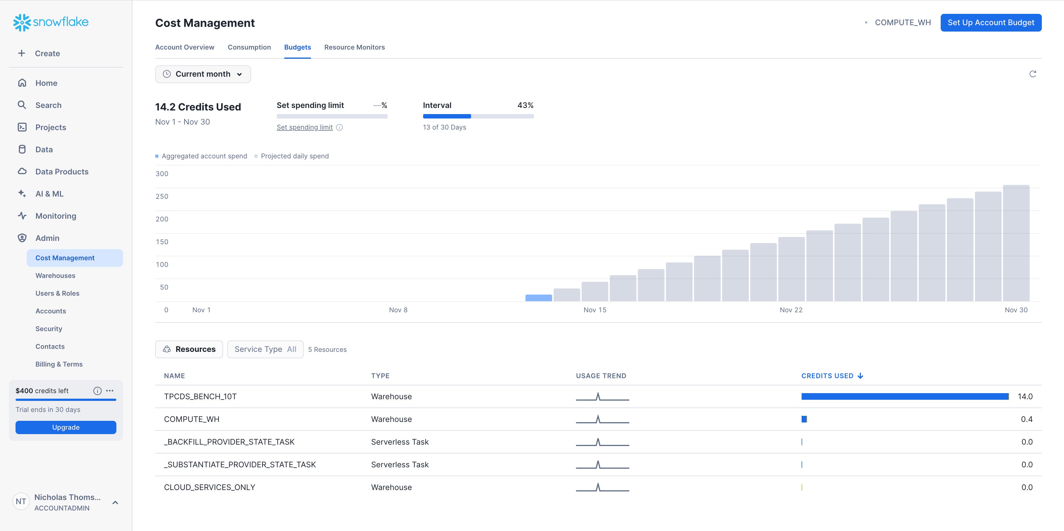Refresh the budgets view

pyautogui.click(x=1033, y=74)
